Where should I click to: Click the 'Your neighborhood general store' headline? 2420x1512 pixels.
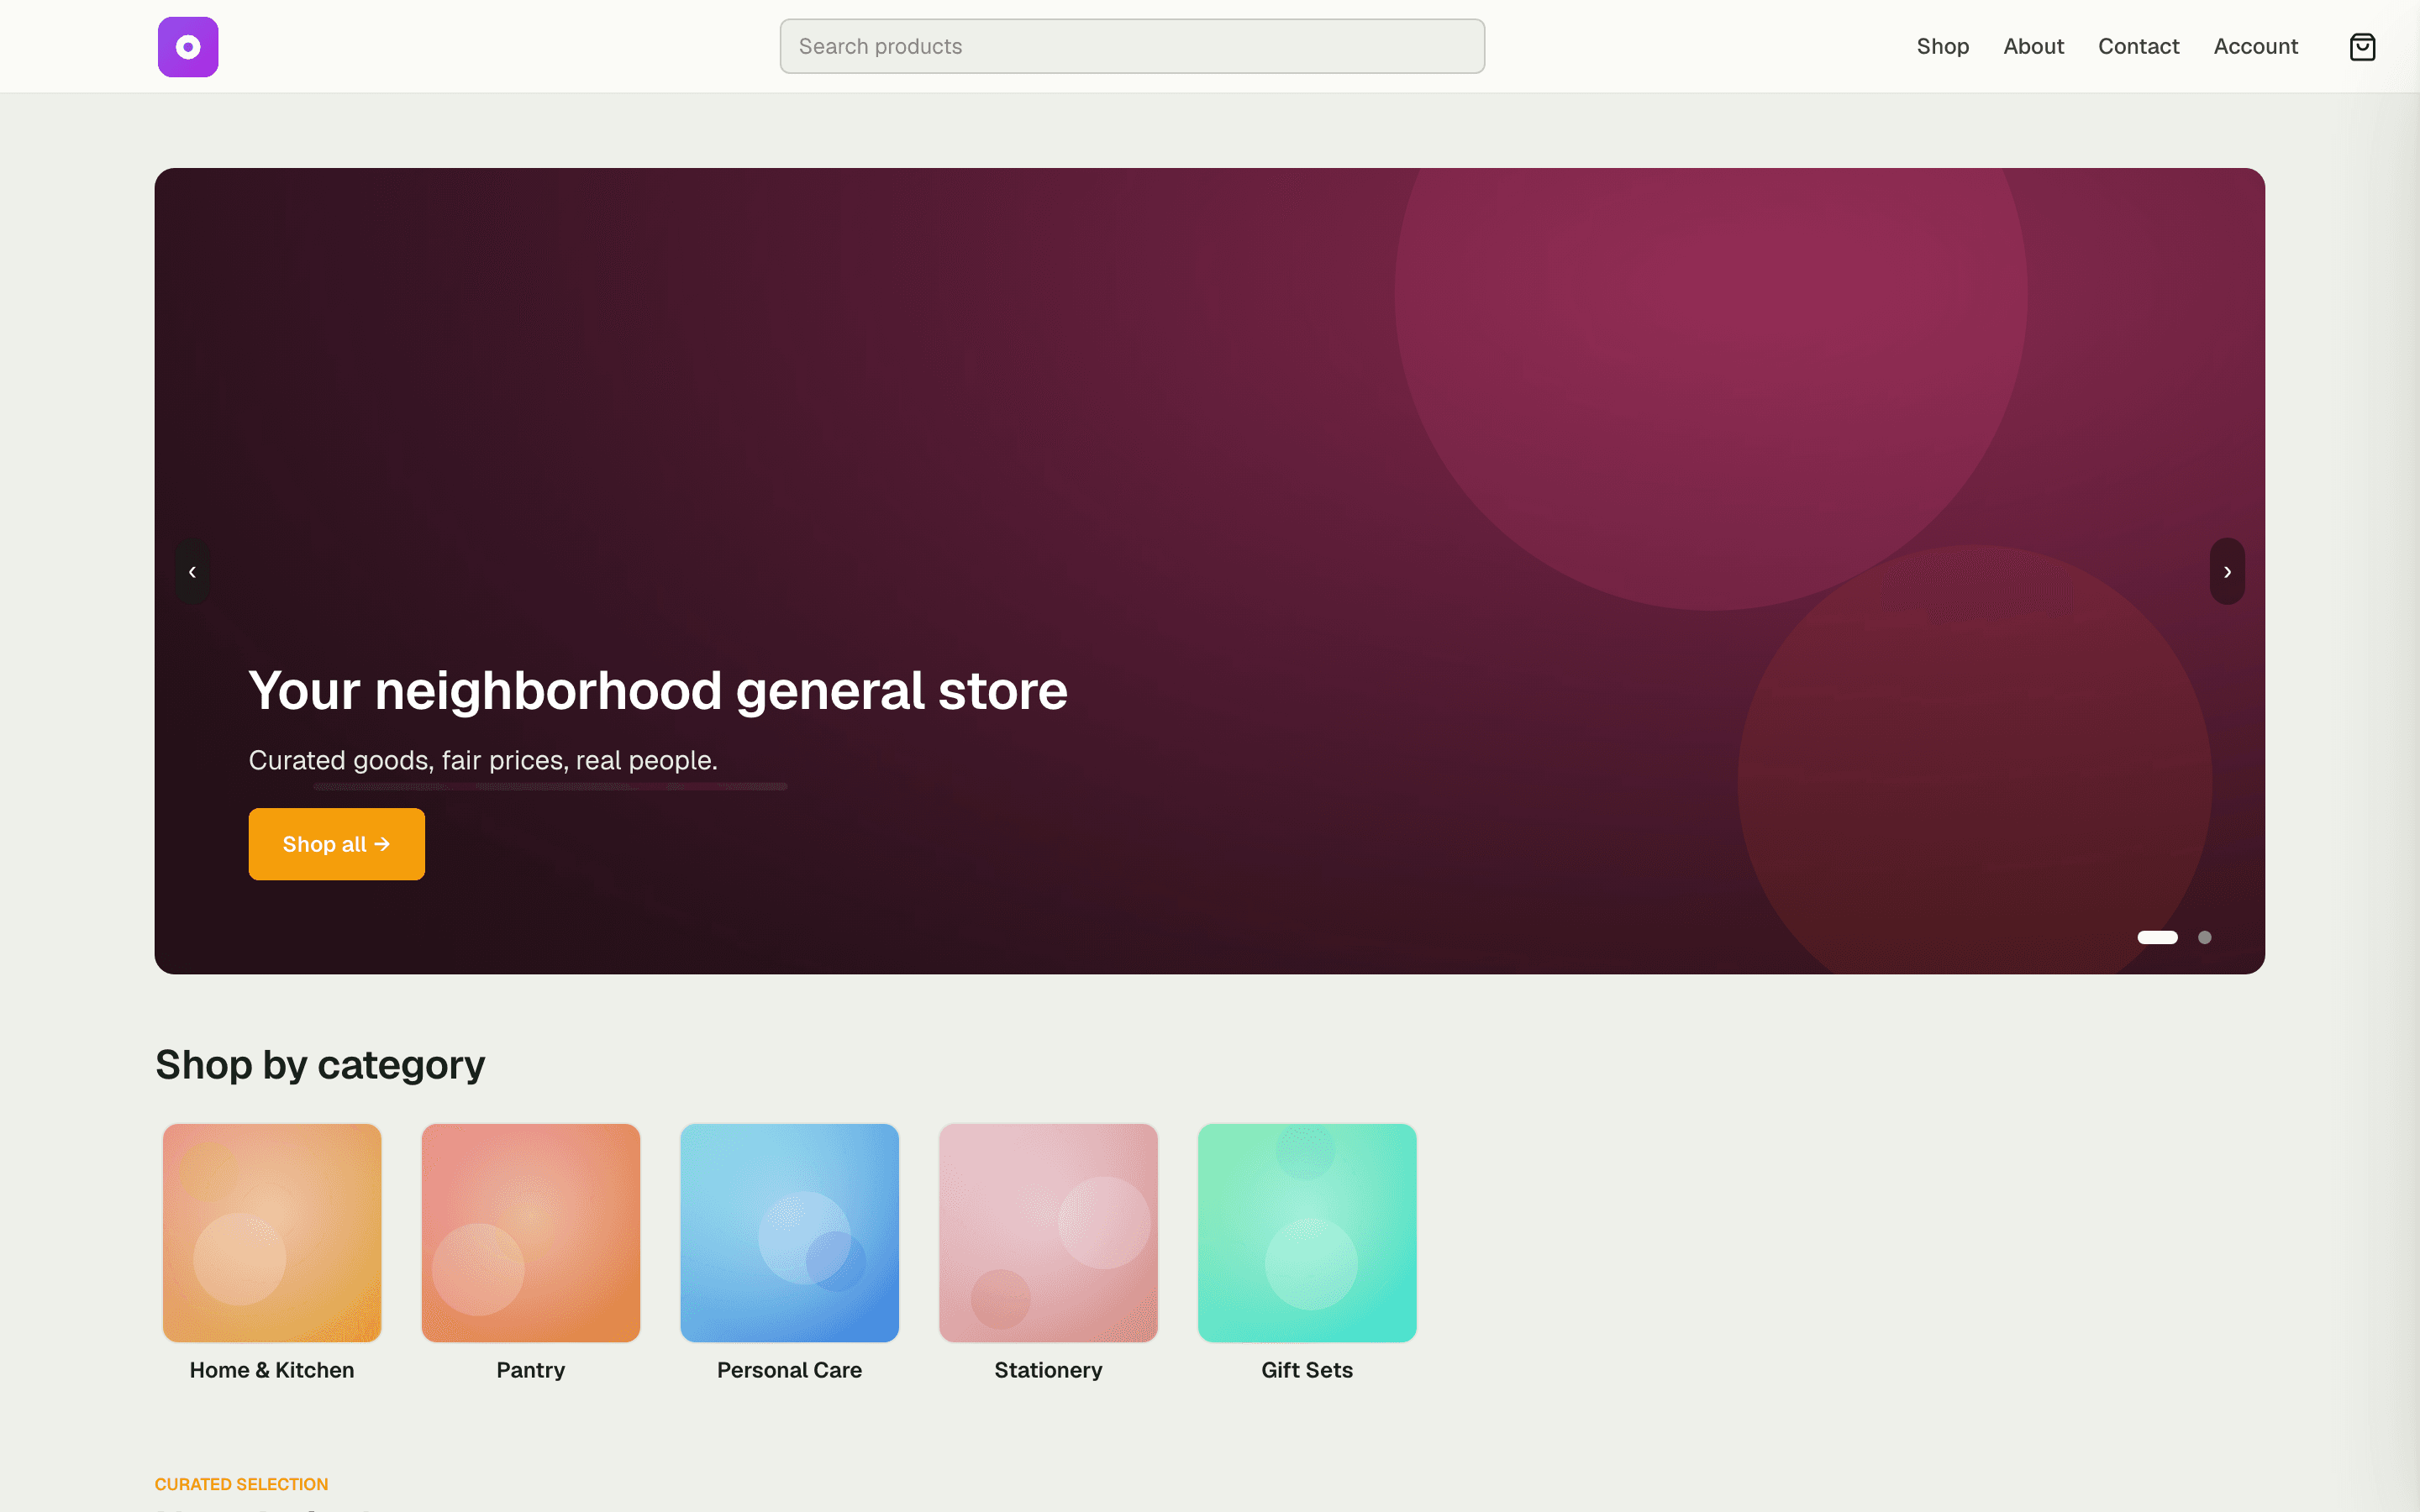pos(658,691)
